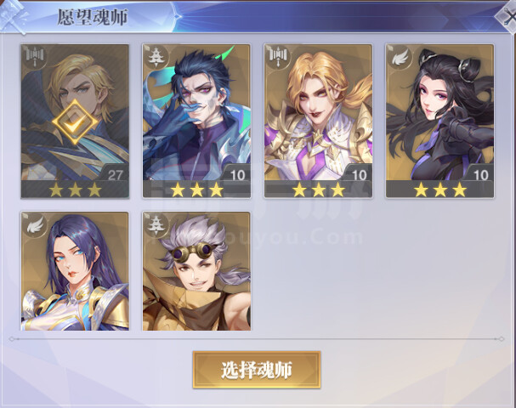Close the 愿望魂师 dialog
The height and width of the screenshot is (408, 516).
point(507,17)
